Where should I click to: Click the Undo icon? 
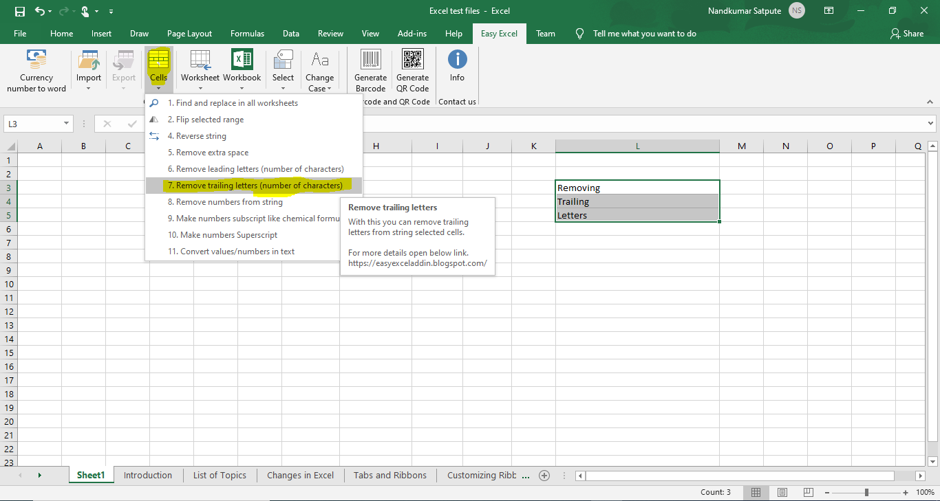click(39, 11)
